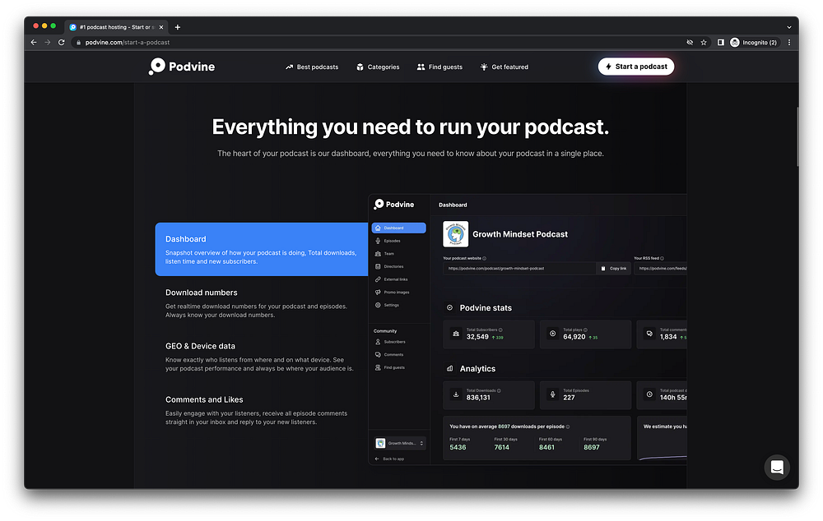Toggle the browser side panel icon
The height and width of the screenshot is (521, 823).
[x=721, y=43]
